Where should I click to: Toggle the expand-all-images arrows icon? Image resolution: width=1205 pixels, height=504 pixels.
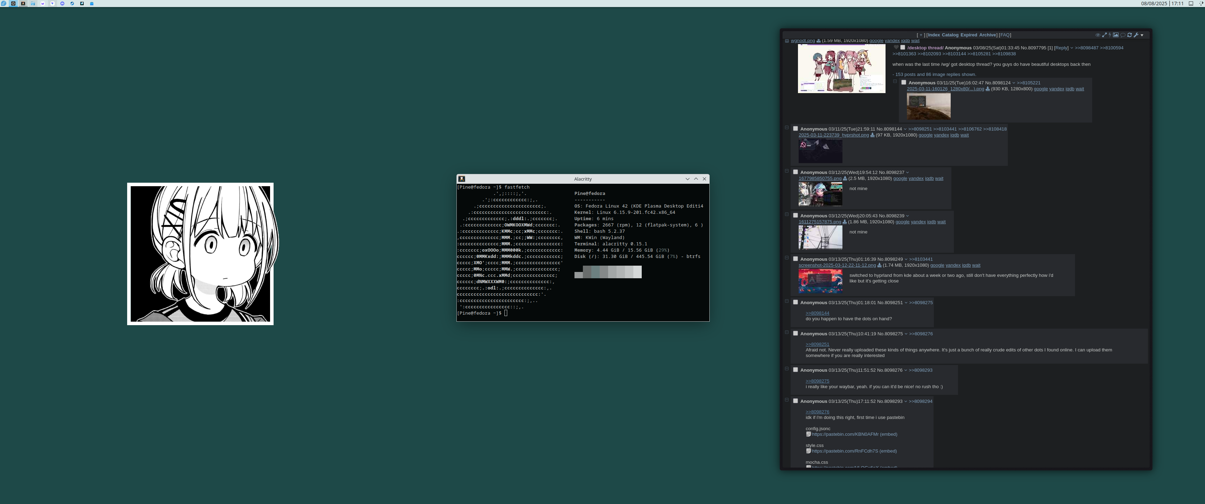1104,35
